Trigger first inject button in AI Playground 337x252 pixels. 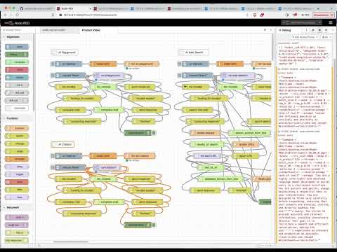pos(53,64)
